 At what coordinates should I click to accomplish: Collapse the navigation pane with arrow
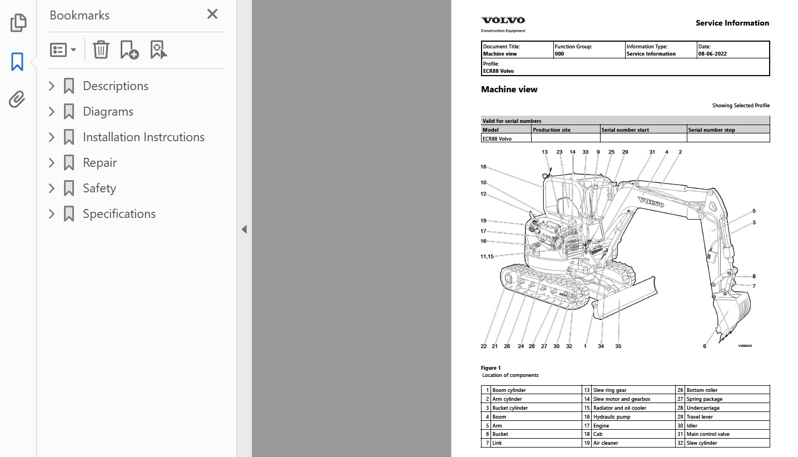pos(244,229)
